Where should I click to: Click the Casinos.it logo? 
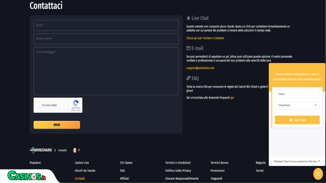pyautogui.click(x=26, y=176)
